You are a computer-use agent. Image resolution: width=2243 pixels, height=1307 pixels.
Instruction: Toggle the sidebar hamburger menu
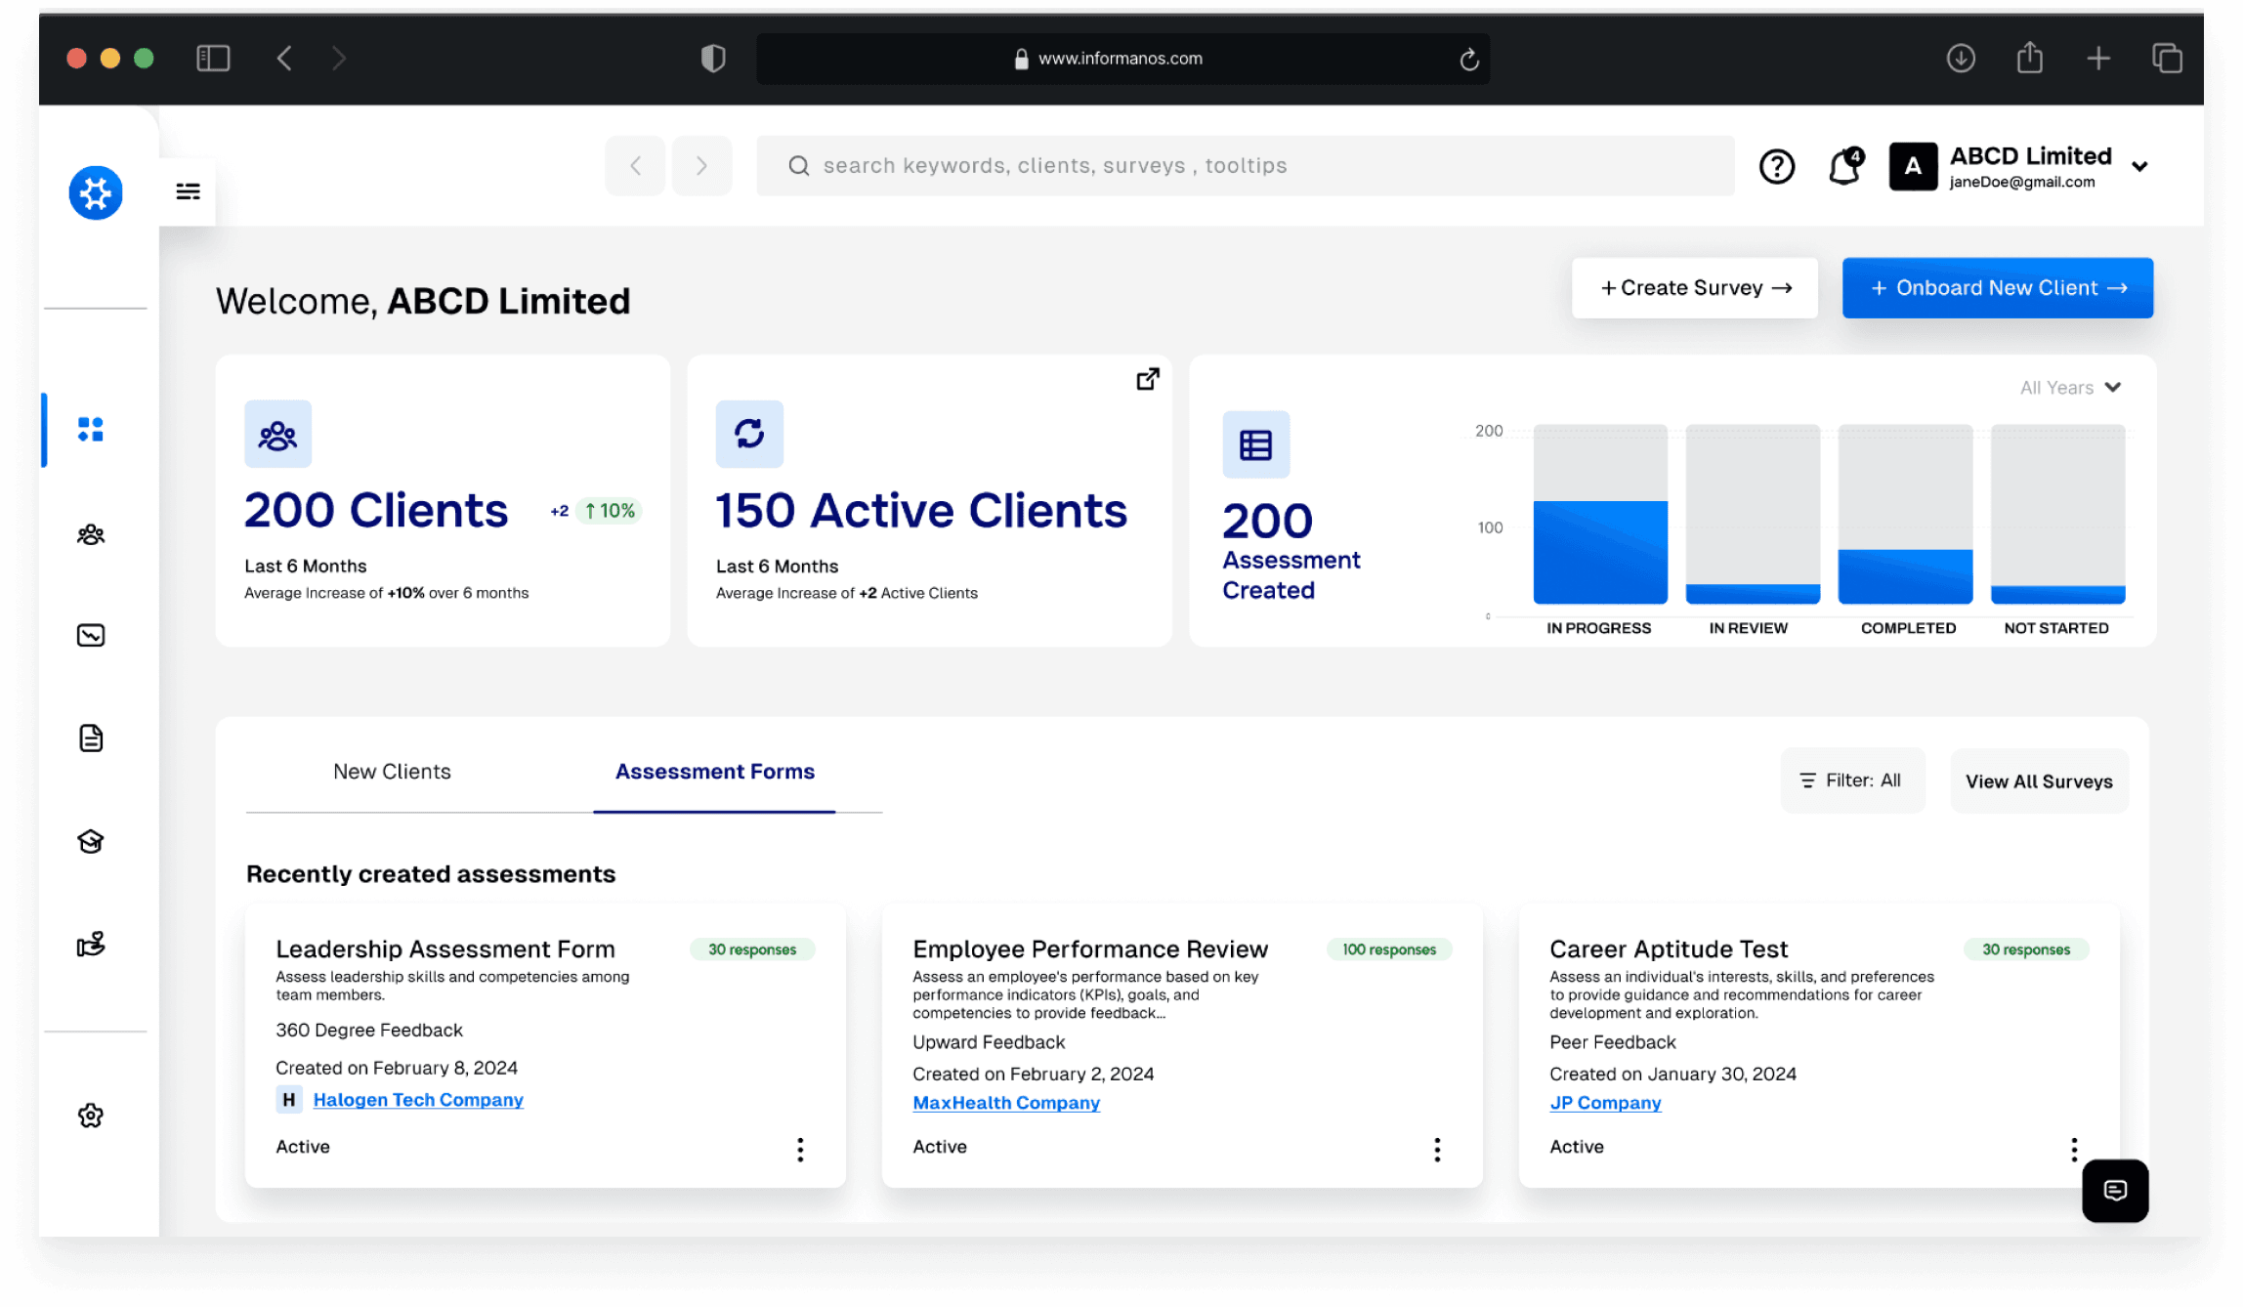click(188, 191)
